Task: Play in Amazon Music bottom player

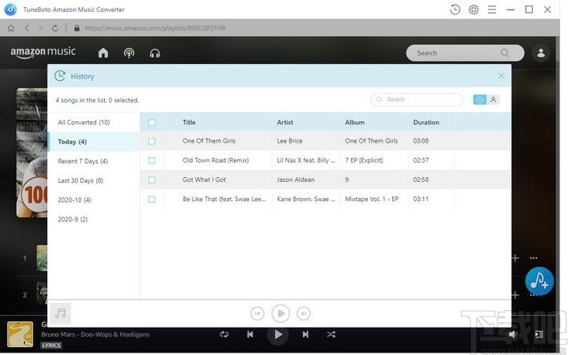Action: (x=277, y=334)
